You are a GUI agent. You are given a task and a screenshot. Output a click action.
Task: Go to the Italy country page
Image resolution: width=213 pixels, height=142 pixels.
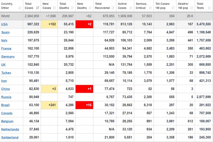(5, 40)
